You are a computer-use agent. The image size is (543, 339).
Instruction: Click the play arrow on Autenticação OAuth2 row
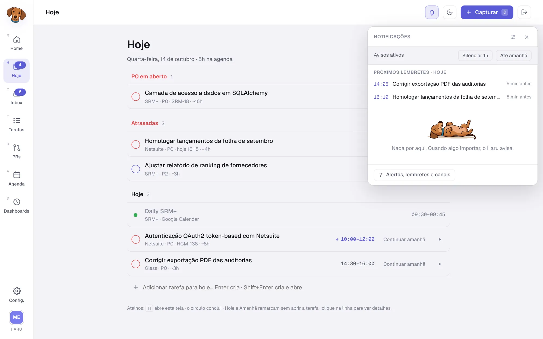pyautogui.click(x=440, y=239)
